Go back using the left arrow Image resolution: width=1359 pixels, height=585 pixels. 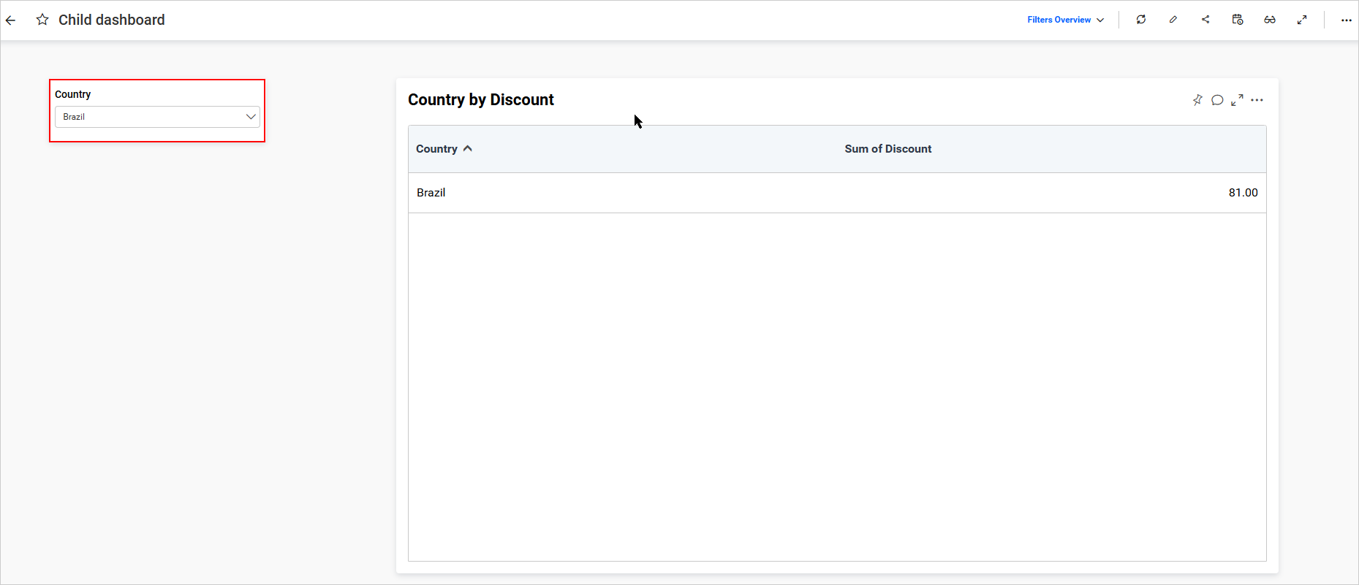[11, 20]
